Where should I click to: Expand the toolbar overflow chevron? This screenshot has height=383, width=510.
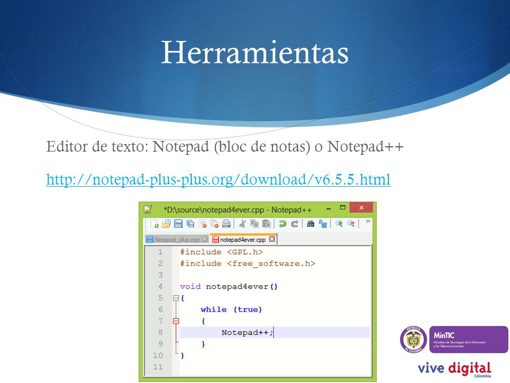[368, 221]
